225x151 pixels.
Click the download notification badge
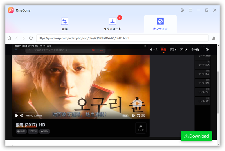tap(120, 18)
